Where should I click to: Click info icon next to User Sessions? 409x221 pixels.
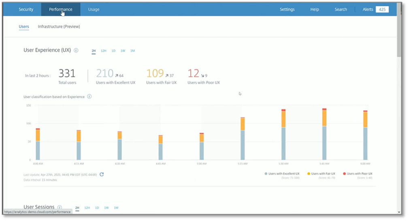click(x=60, y=207)
